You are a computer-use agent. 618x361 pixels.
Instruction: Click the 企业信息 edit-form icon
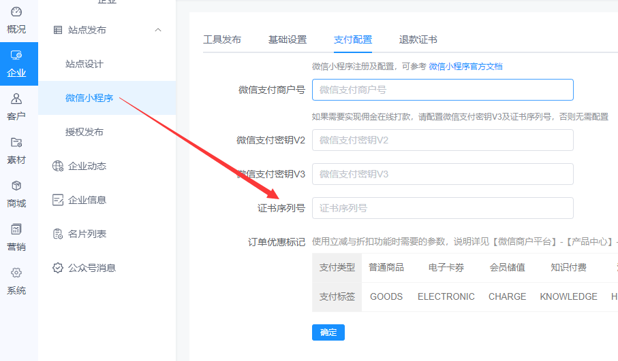click(58, 200)
